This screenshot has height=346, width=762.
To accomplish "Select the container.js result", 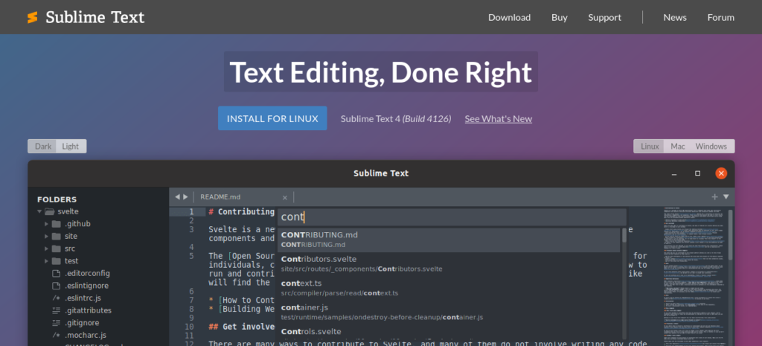I will pos(449,312).
